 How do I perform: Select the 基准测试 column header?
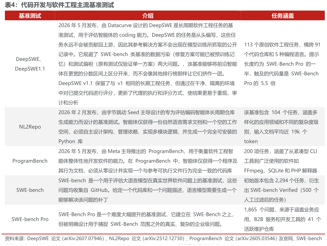point(30,15)
